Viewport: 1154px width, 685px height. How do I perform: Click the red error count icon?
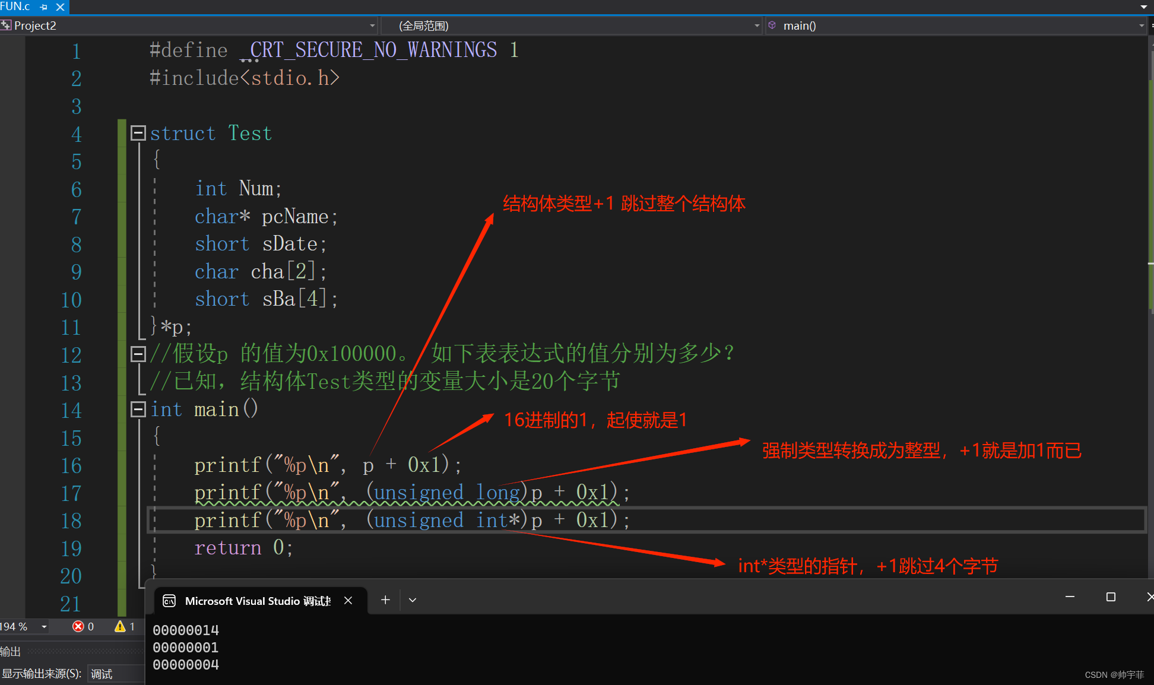pos(78,626)
